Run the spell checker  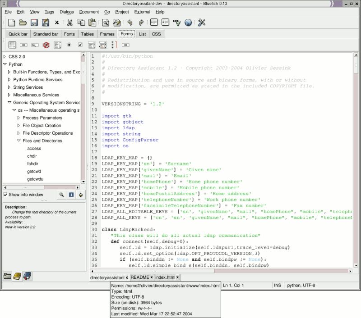point(176,22)
